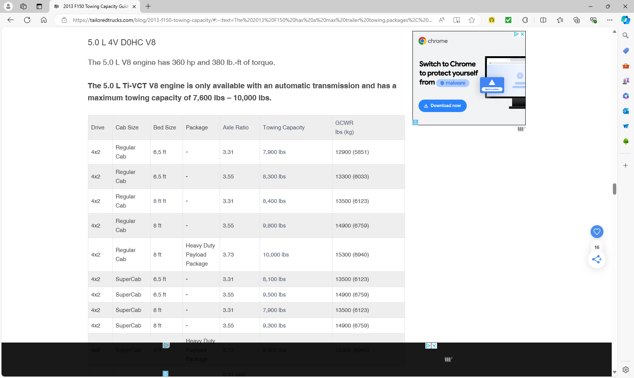Customize sidebar with plus icon

tap(626, 165)
